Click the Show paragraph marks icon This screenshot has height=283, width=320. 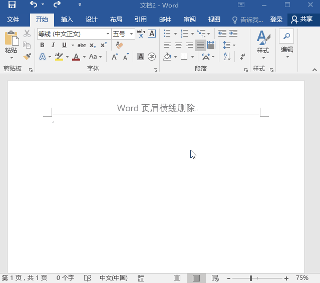tap(242, 57)
